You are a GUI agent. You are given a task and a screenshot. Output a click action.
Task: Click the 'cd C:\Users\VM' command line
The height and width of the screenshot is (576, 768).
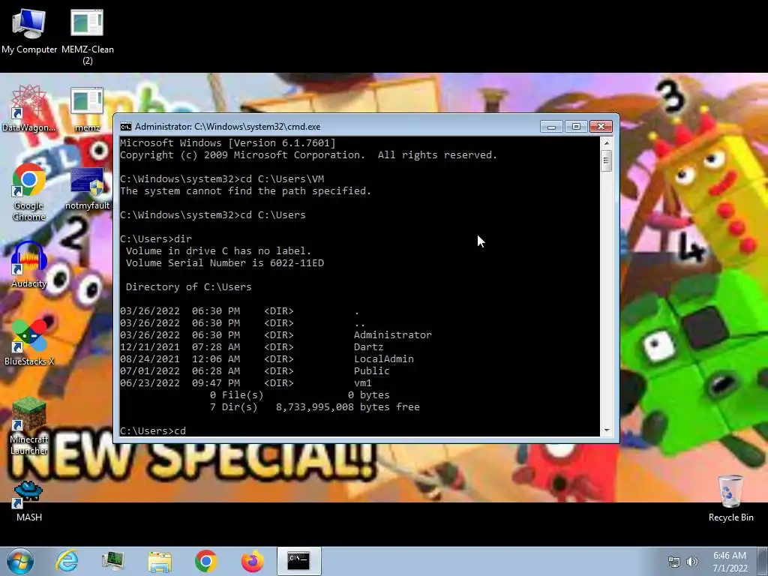[x=222, y=179]
